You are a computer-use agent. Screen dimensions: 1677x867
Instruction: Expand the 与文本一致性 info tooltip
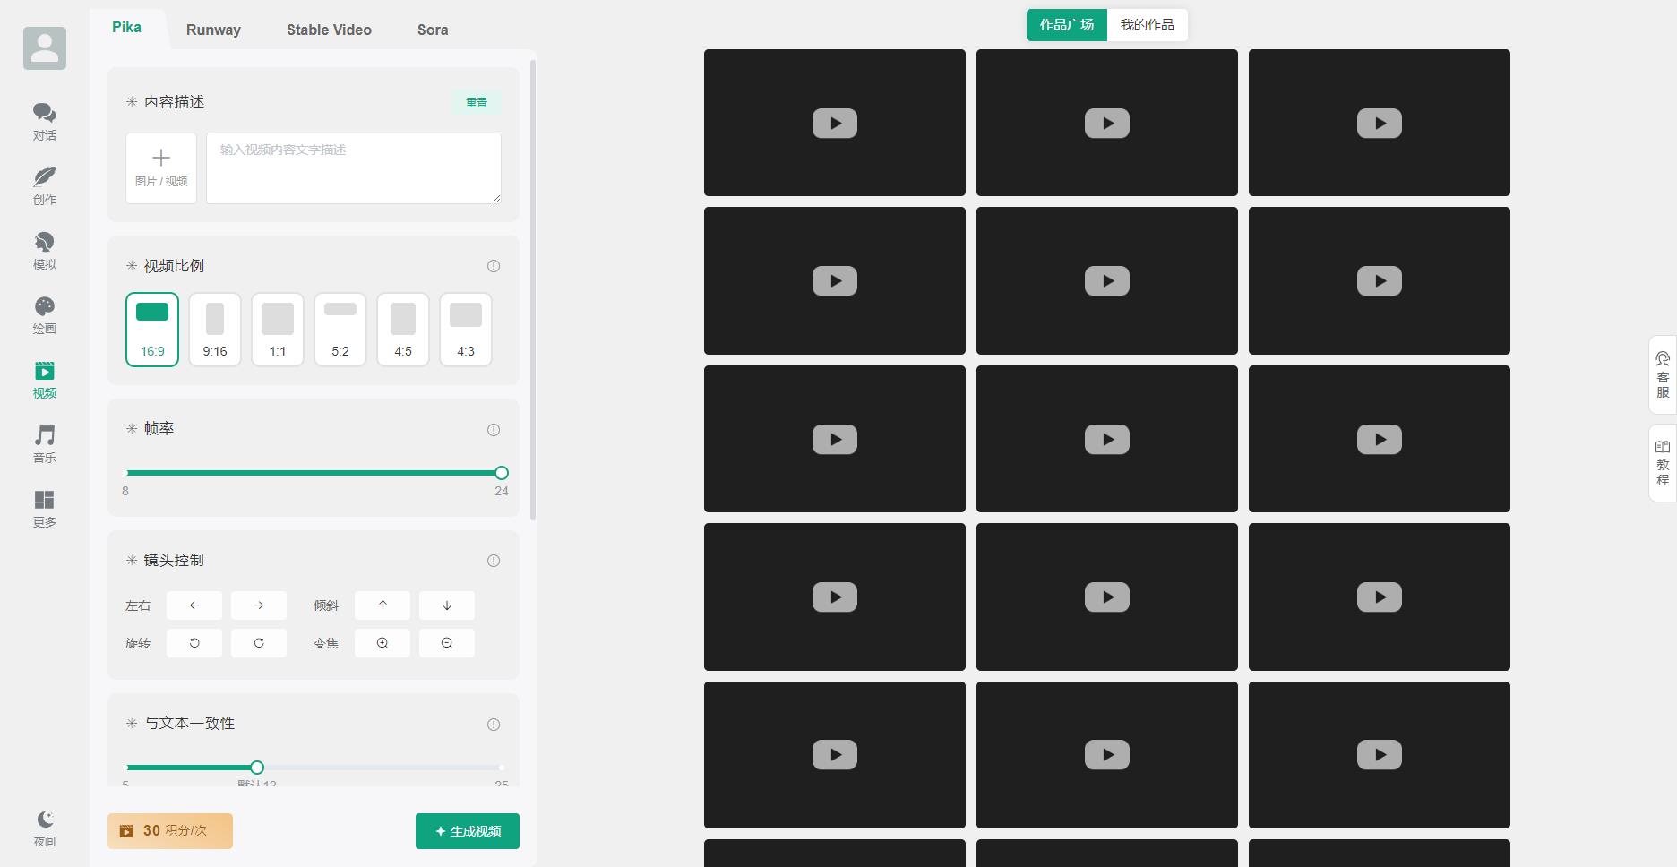click(494, 725)
